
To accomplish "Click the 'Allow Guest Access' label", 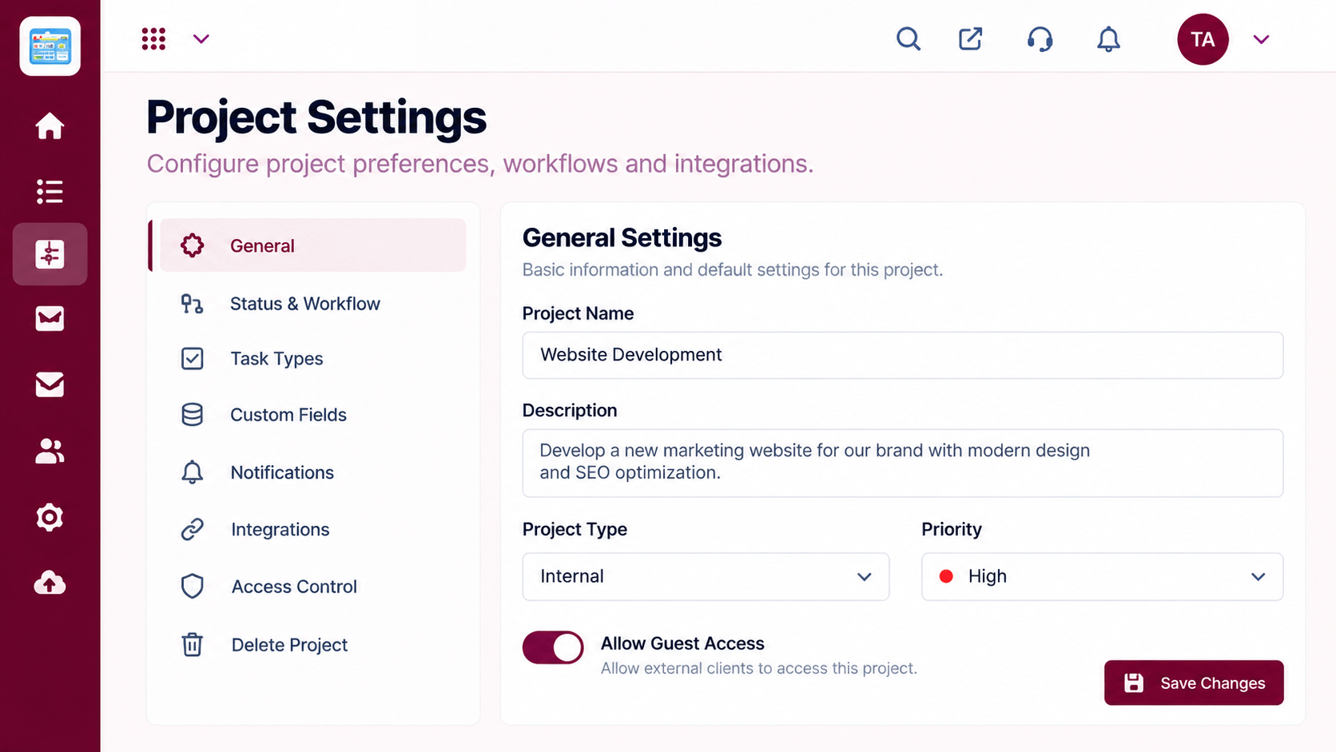I will coord(682,643).
